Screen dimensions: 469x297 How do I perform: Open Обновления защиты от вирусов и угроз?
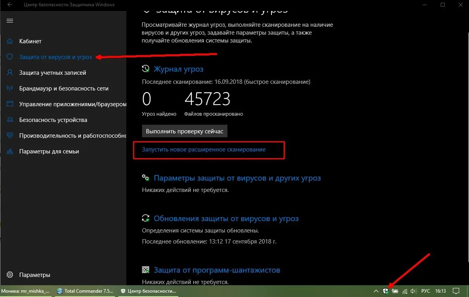pyautogui.click(x=226, y=219)
